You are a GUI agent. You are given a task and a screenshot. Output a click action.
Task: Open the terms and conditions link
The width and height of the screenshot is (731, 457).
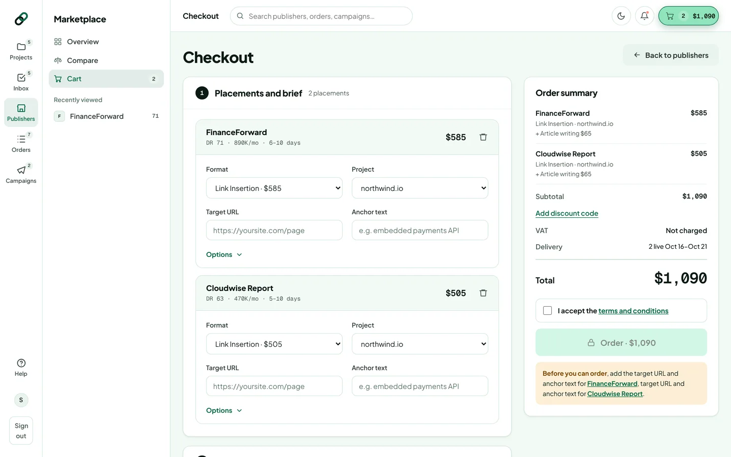click(634, 311)
